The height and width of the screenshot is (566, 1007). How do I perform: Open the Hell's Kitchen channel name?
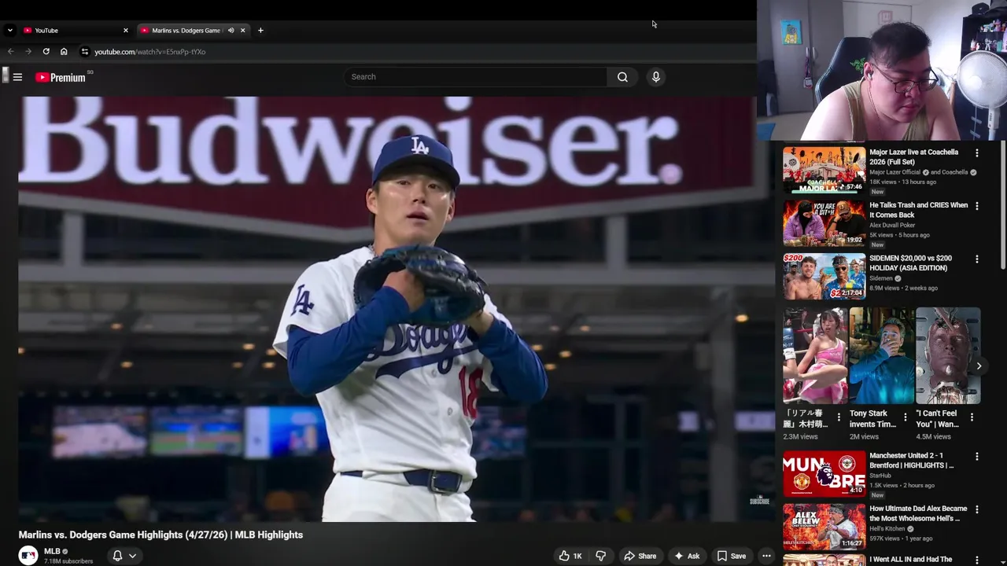[x=887, y=528]
